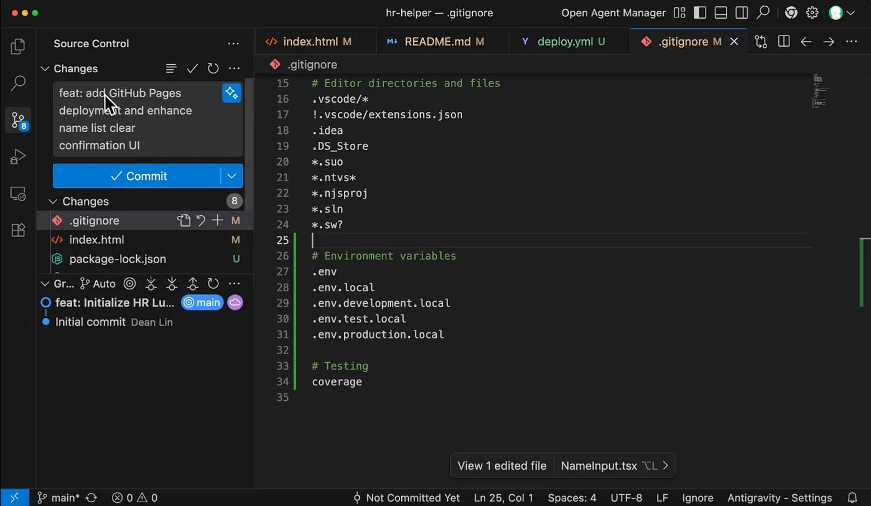The image size is (871, 506).
Task: Close the .gitignore editor tab
Action: pos(734,42)
